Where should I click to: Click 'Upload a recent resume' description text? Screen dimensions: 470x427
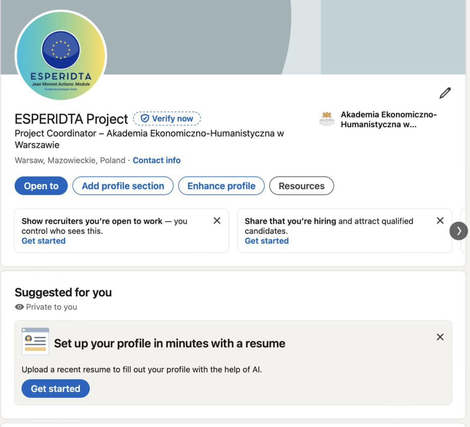[x=142, y=369]
